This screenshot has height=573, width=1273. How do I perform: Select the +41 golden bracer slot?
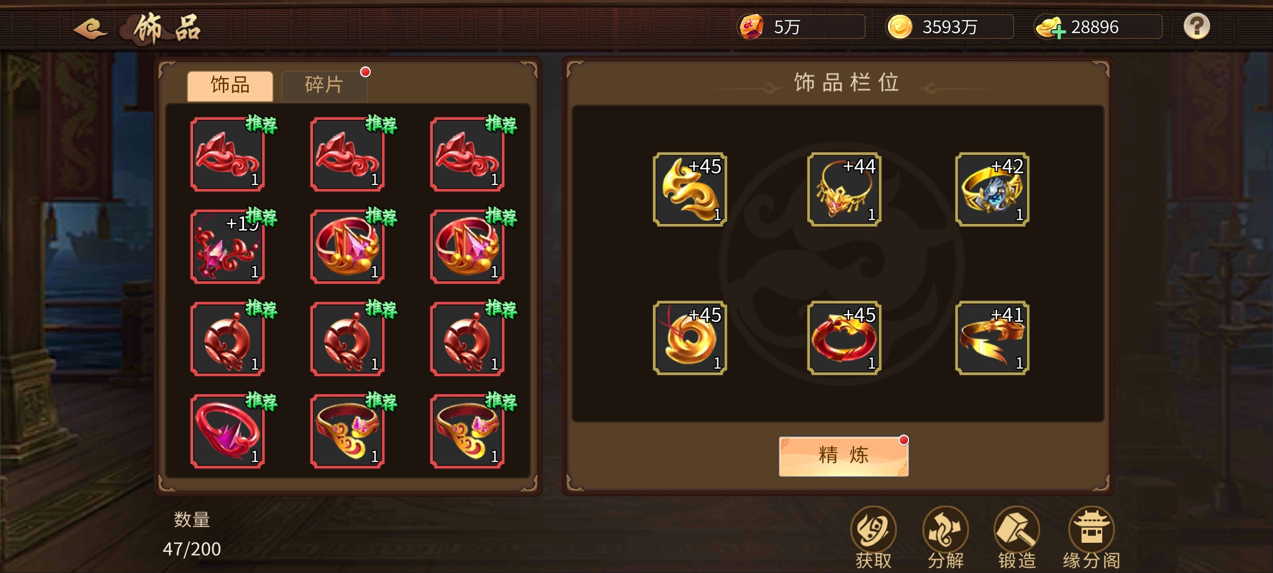click(x=992, y=338)
